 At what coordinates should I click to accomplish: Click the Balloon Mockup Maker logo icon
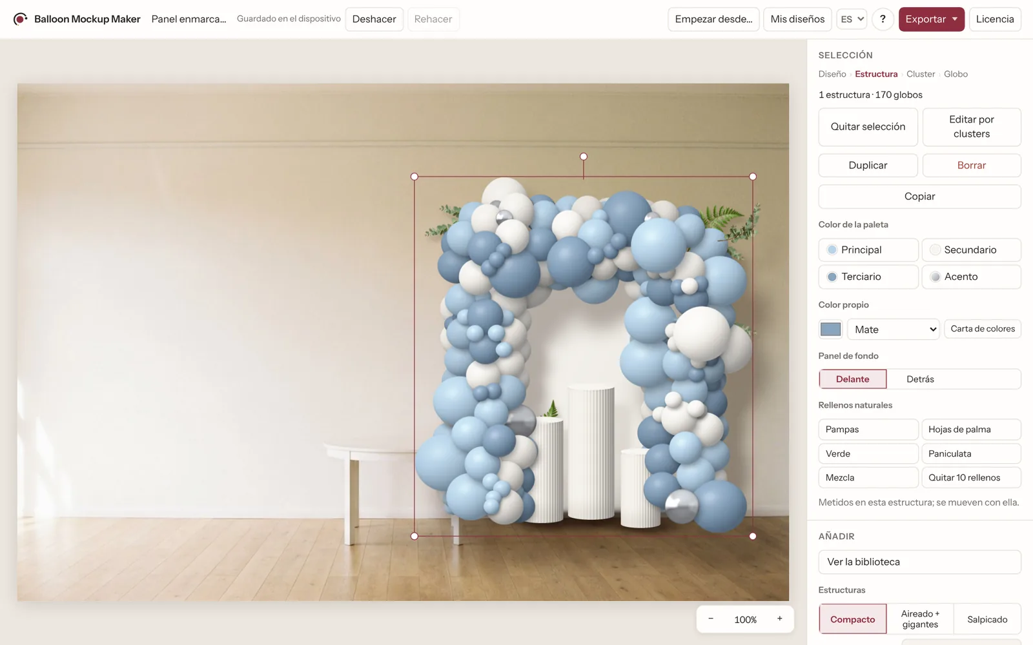[20, 19]
